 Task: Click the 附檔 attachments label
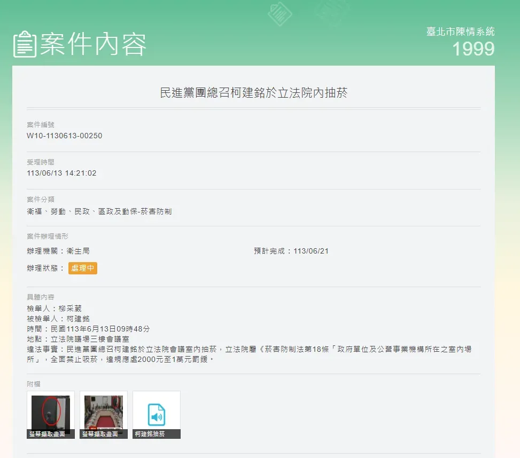34,384
